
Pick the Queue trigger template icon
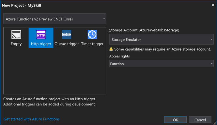(67, 35)
